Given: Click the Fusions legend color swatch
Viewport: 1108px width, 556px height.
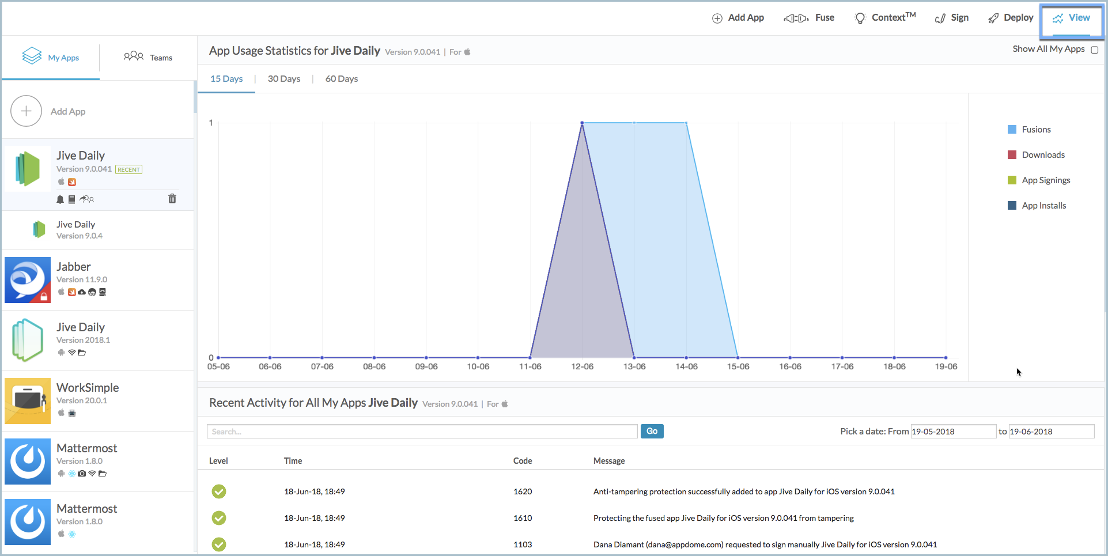Looking at the screenshot, I should tap(1012, 130).
